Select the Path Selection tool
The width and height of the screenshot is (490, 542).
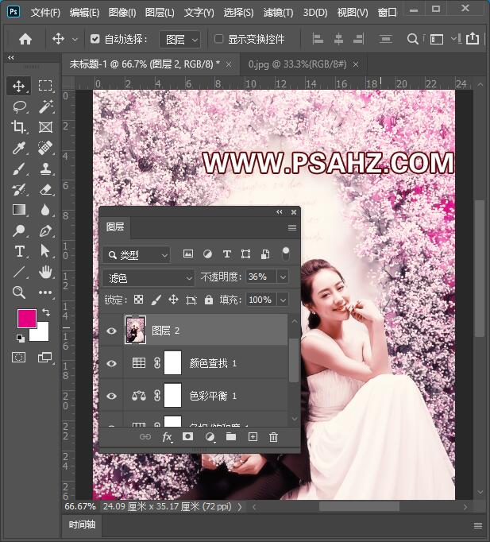(x=45, y=251)
